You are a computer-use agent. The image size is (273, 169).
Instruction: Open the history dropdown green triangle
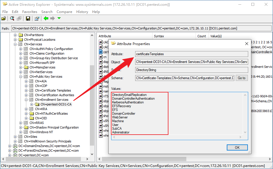[59, 18]
